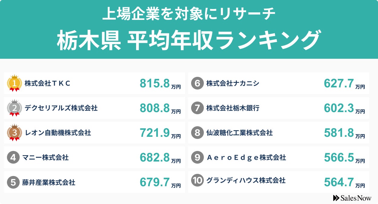Click the 627.7 万円 salary figure

344,83
